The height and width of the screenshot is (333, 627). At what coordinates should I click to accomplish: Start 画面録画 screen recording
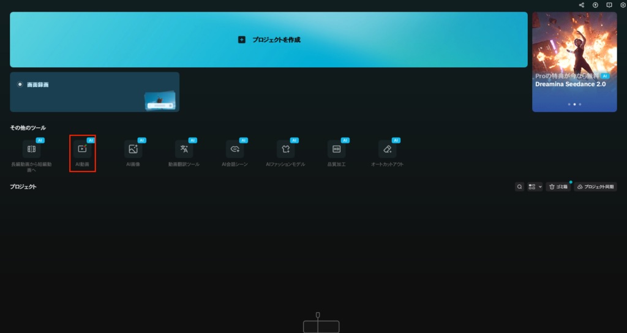tap(94, 92)
